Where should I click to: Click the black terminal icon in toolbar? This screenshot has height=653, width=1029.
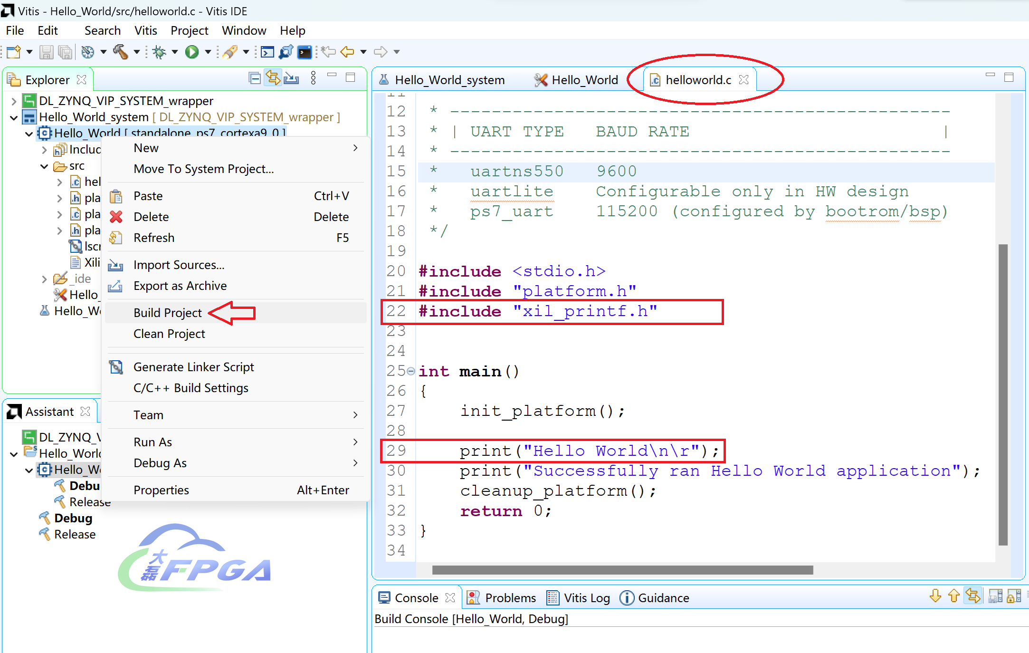304,52
